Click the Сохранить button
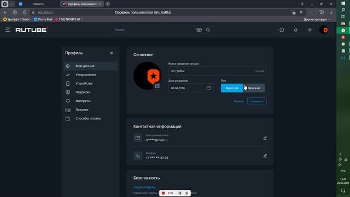 coord(256,101)
